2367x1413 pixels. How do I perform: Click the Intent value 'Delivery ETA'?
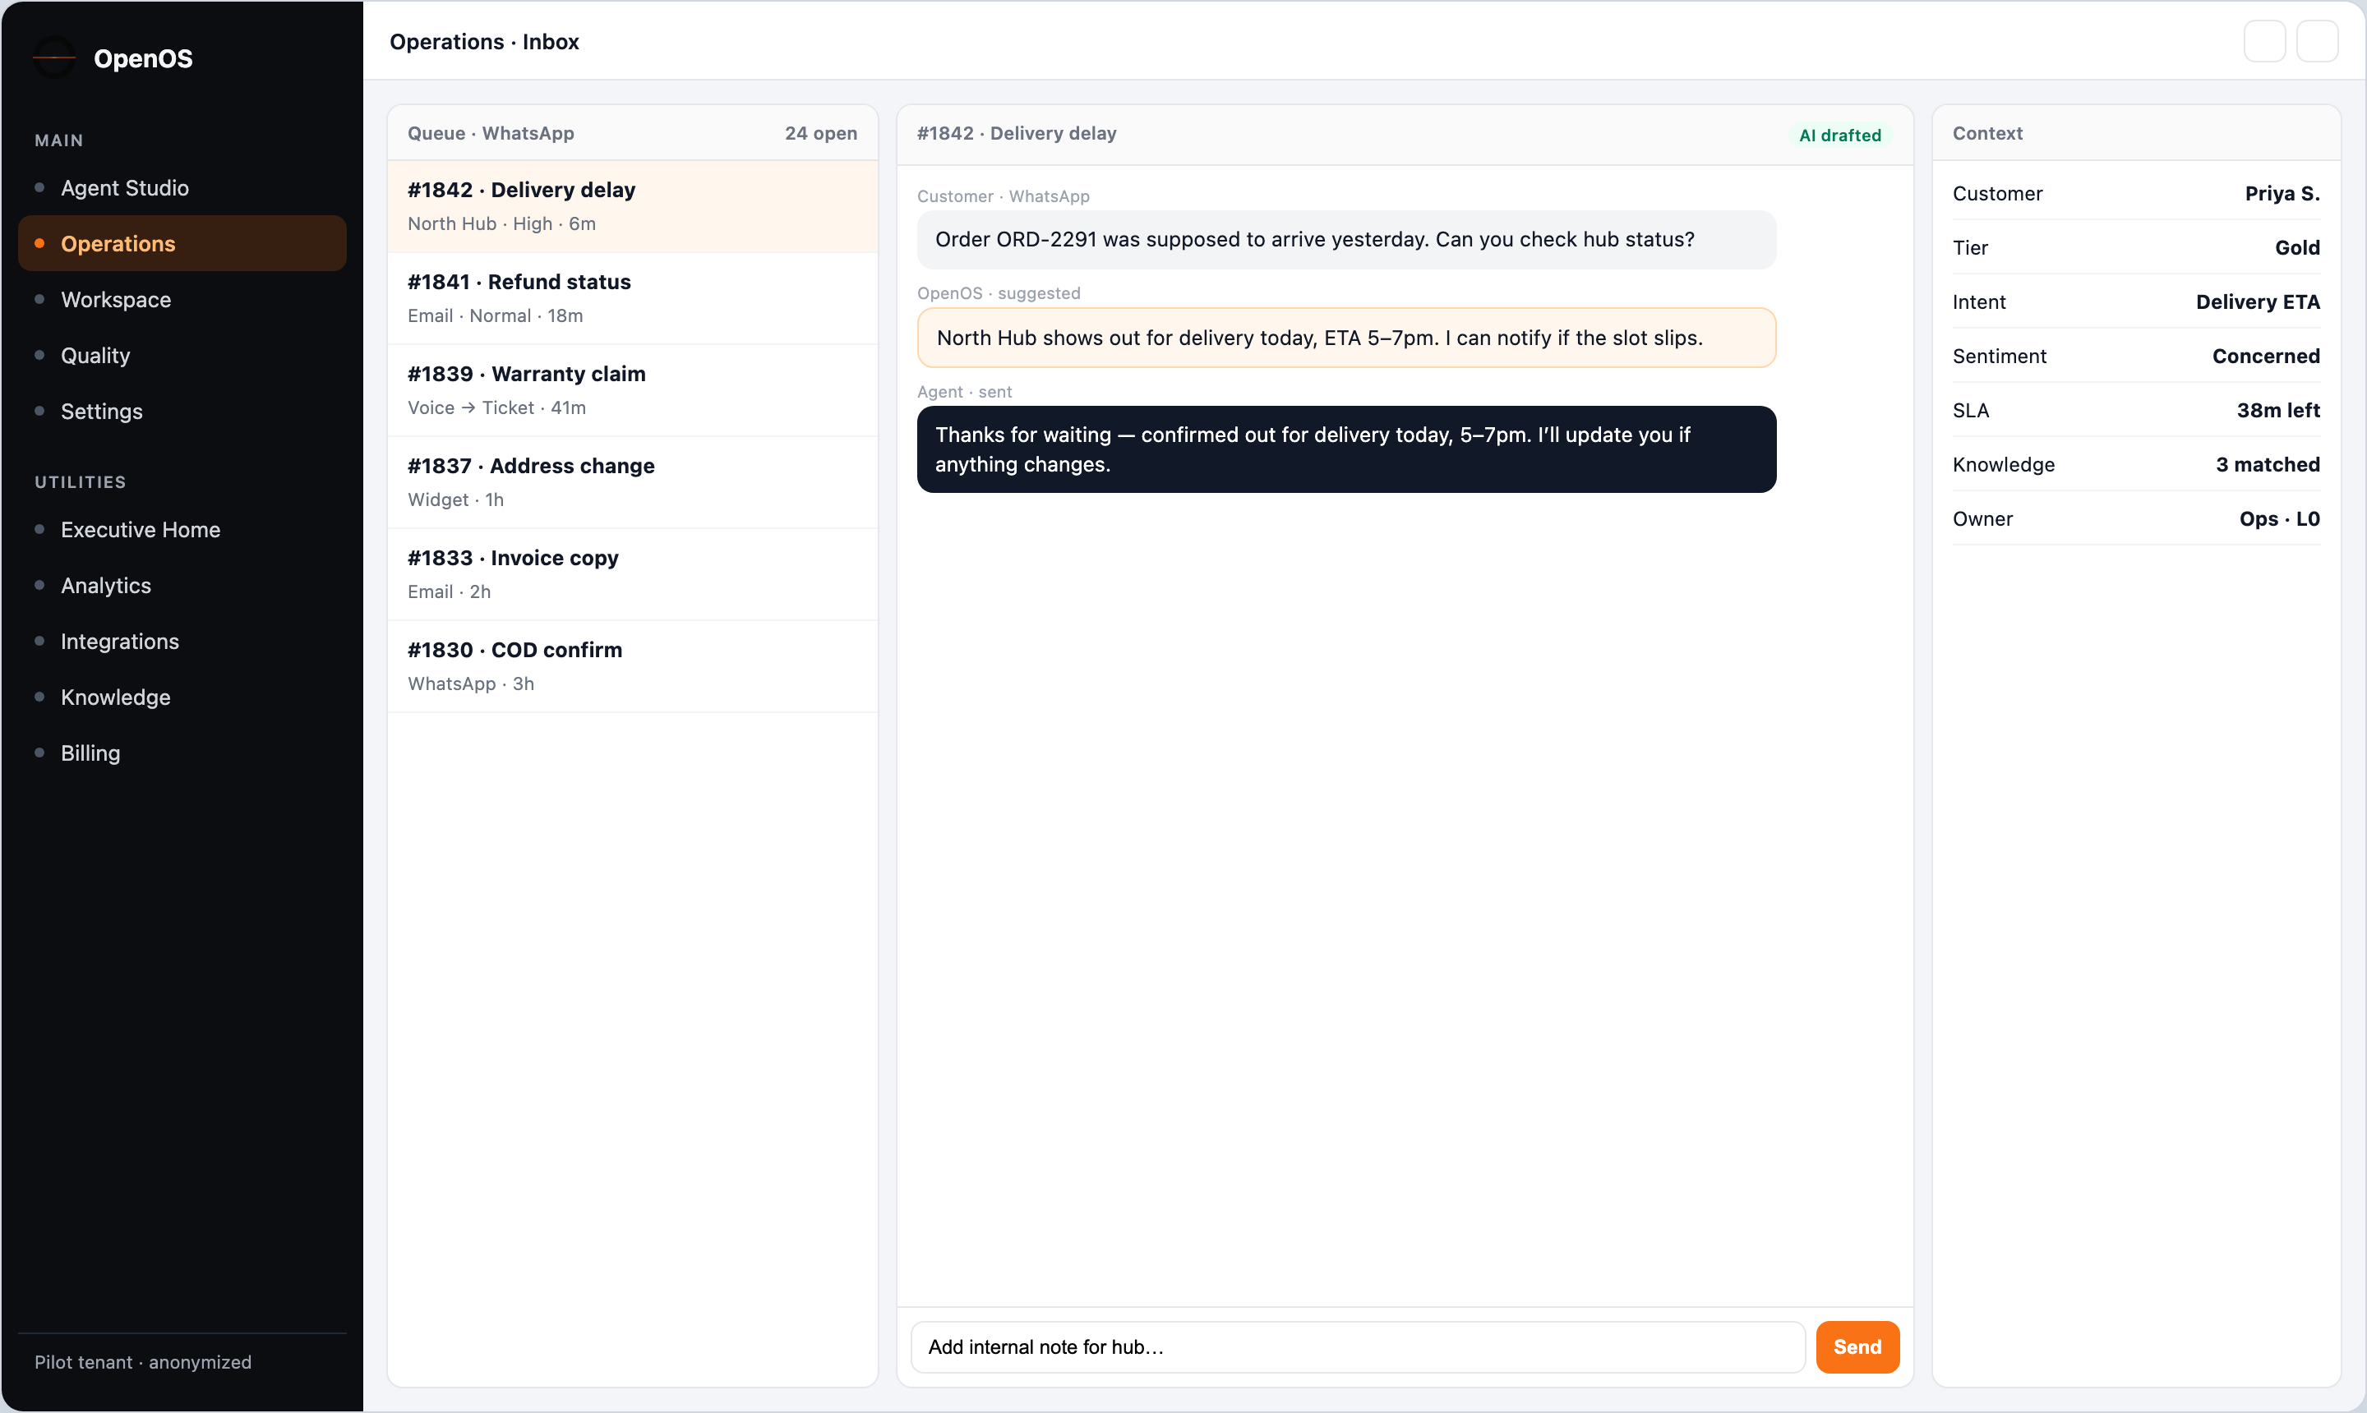click(2258, 301)
